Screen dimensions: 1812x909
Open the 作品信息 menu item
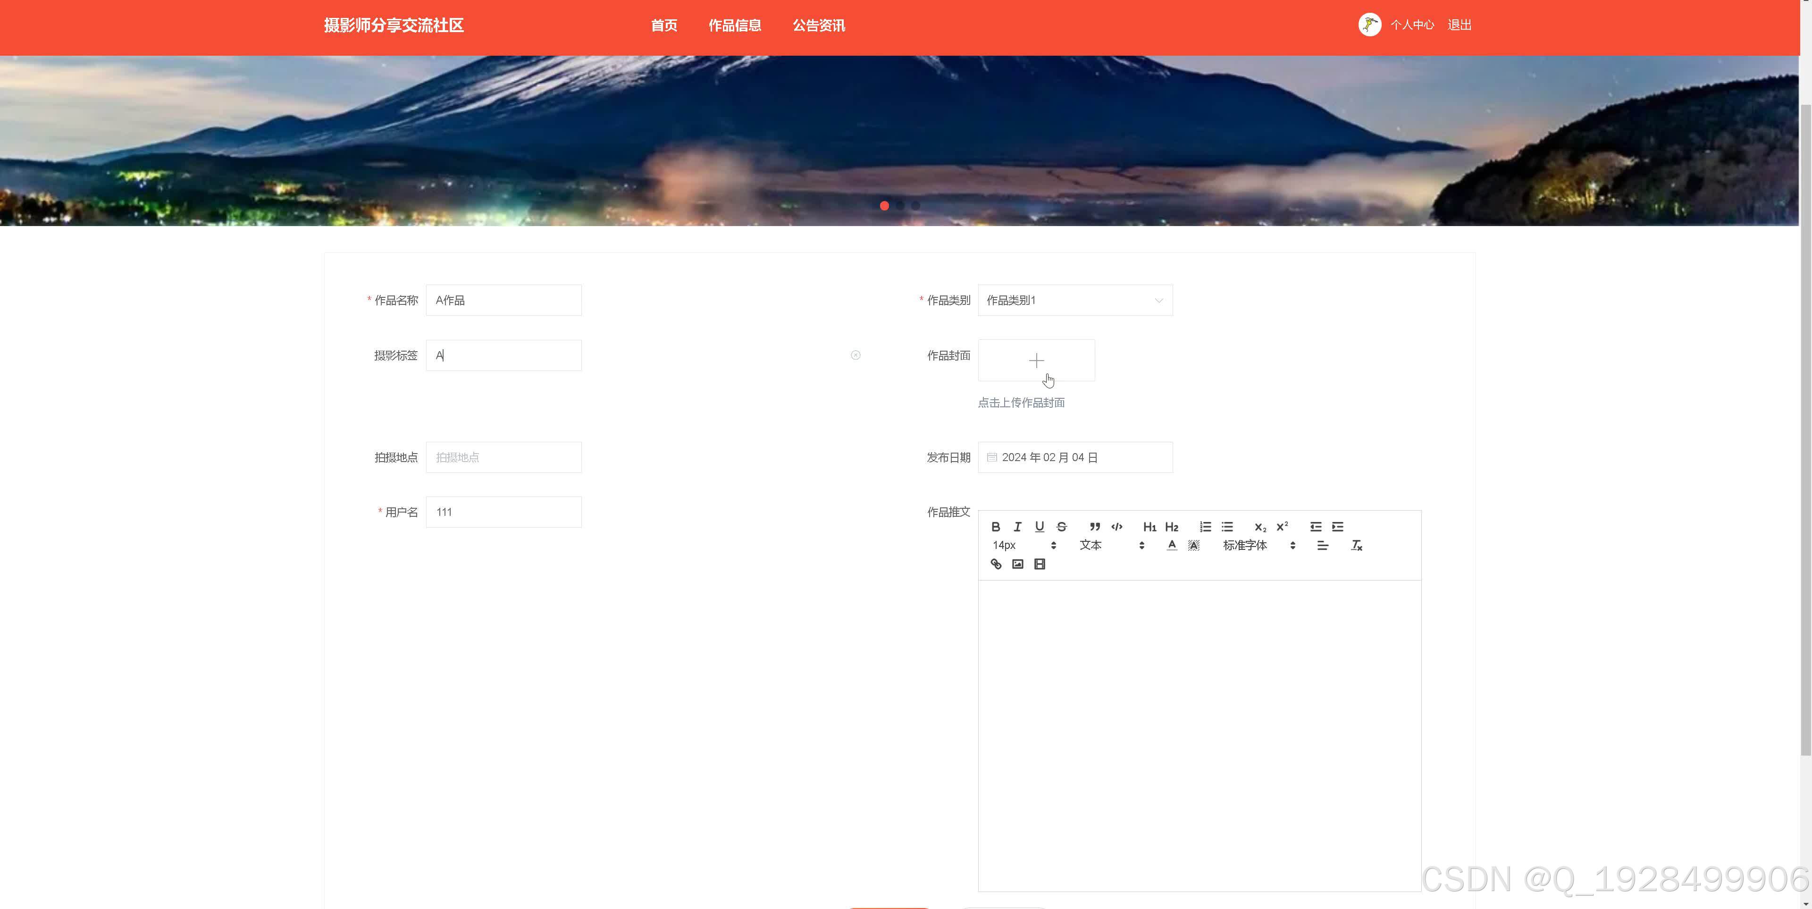pyautogui.click(x=734, y=25)
